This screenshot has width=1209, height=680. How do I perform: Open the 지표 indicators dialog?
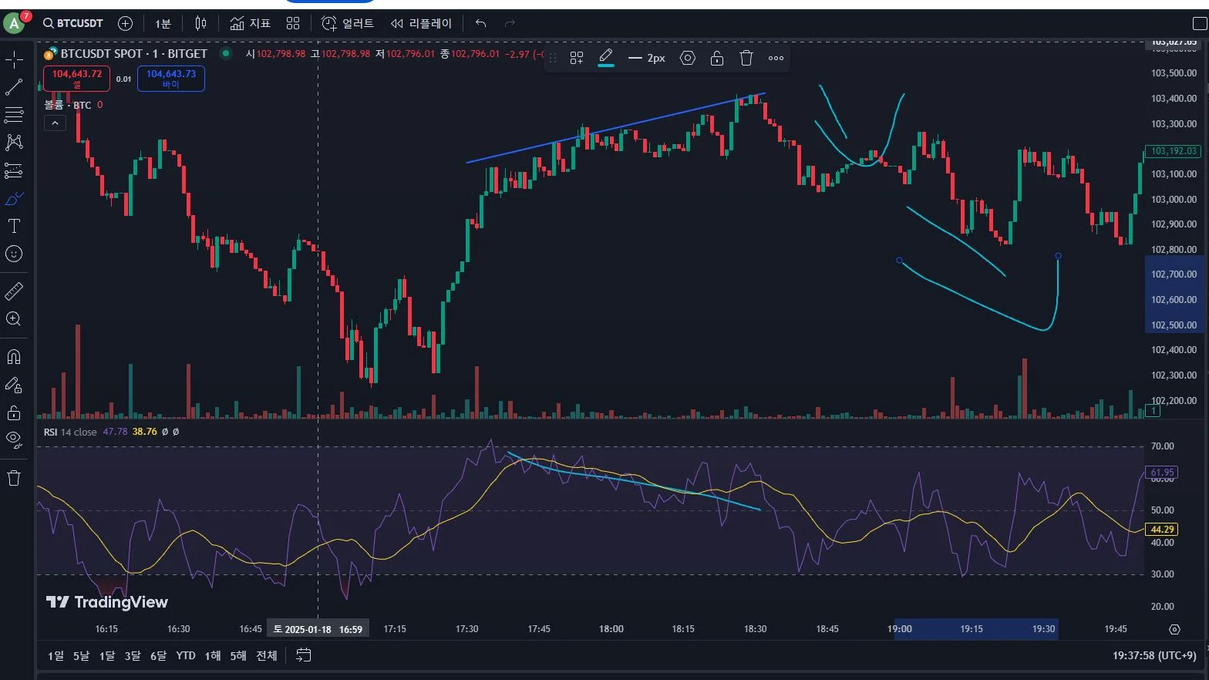[x=251, y=23]
